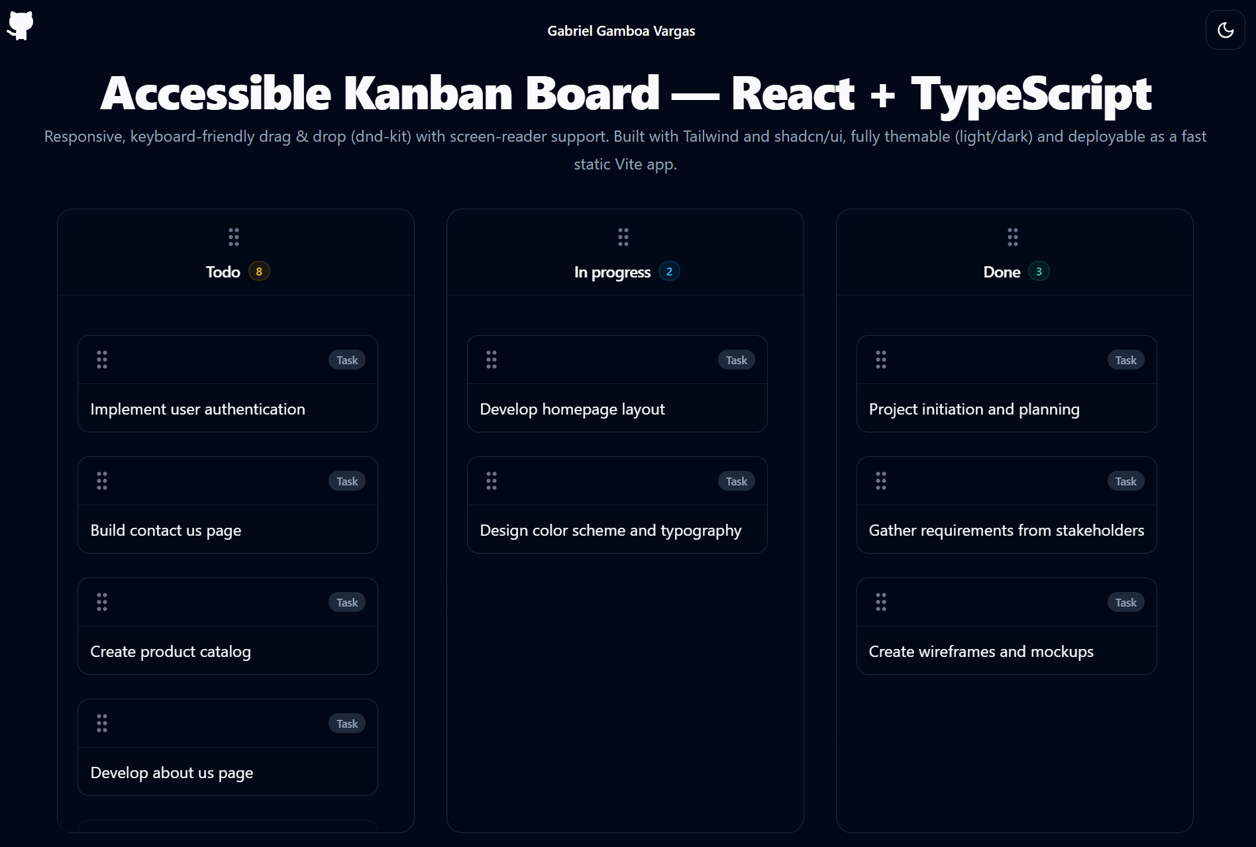Screen dimensions: 1256x847
Task: Click the Task badge on 'Create product catalog'
Action: (347, 602)
